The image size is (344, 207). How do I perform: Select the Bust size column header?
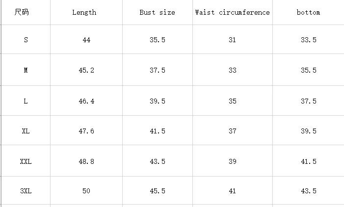pyautogui.click(x=157, y=12)
